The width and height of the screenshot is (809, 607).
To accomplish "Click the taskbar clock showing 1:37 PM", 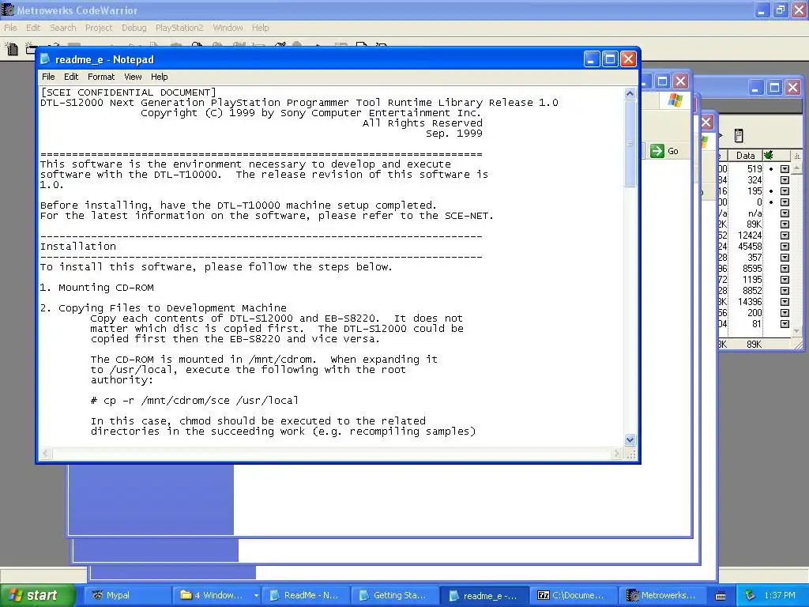I will [x=779, y=595].
